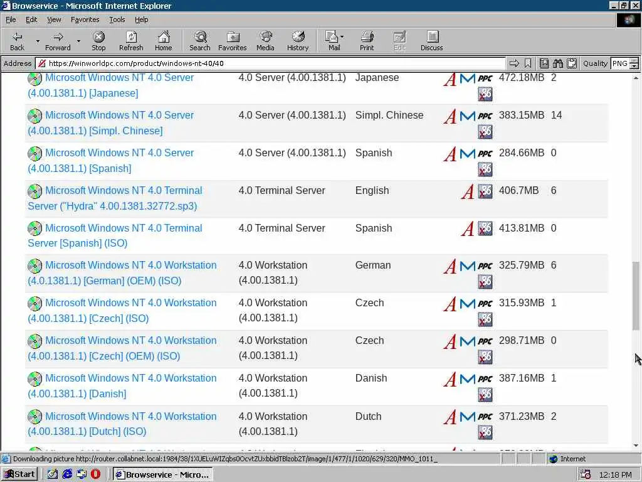Open the Terminal Server Hydra link
Viewport: 642px width, 482px height.
[115, 198]
